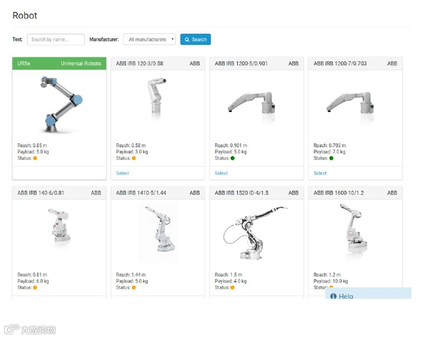Select the ABB IRB 1200-7/0.703 robot
Screen dimensions: 421x338
(x=320, y=173)
